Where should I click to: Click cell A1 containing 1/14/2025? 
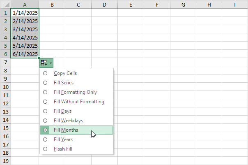[25, 13]
